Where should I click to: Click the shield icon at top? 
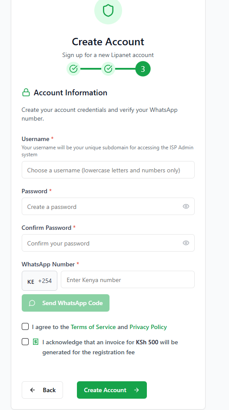point(108,11)
